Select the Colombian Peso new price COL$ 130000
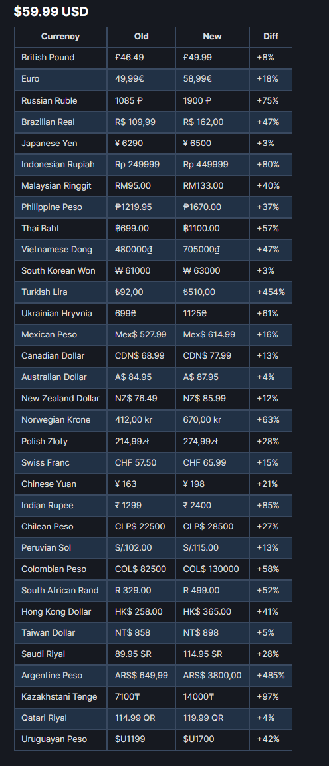Viewport: 329px width, 766px height. [211, 569]
